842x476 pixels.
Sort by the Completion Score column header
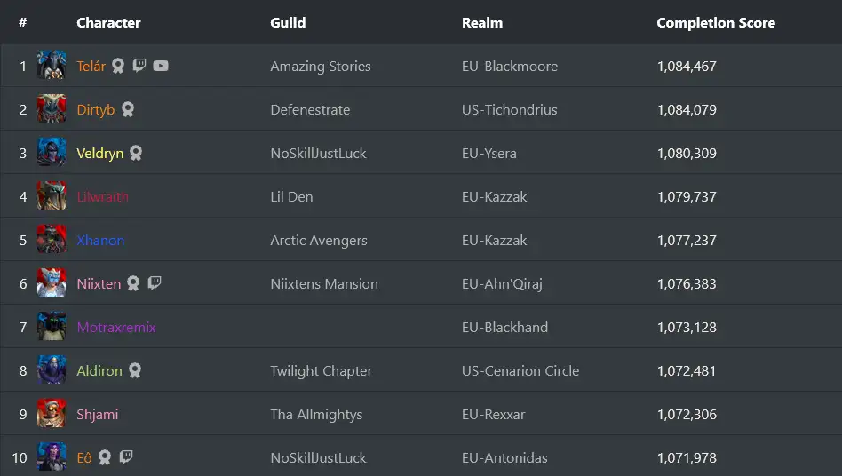tap(716, 22)
